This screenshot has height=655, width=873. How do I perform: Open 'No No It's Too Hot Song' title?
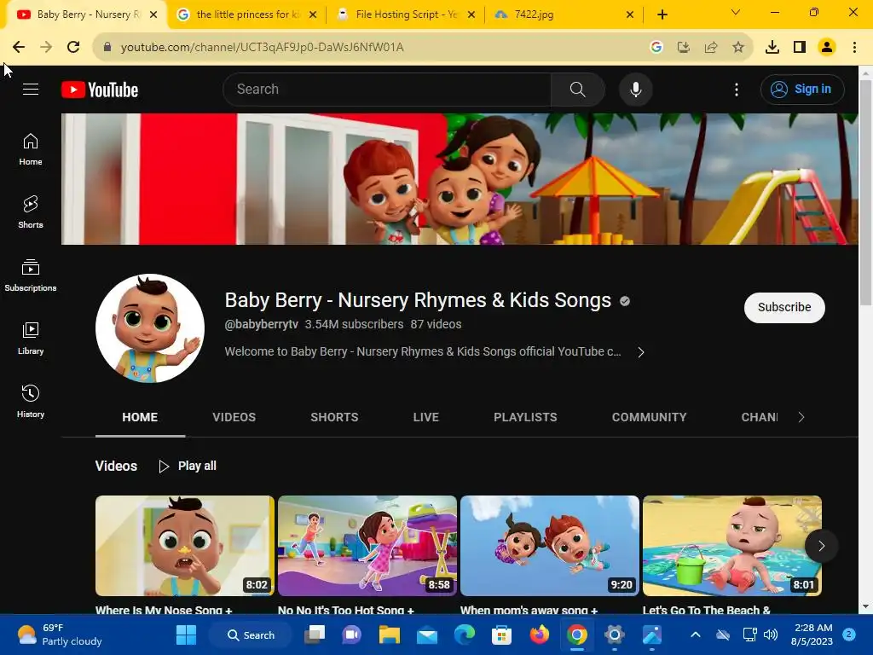tap(346, 610)
